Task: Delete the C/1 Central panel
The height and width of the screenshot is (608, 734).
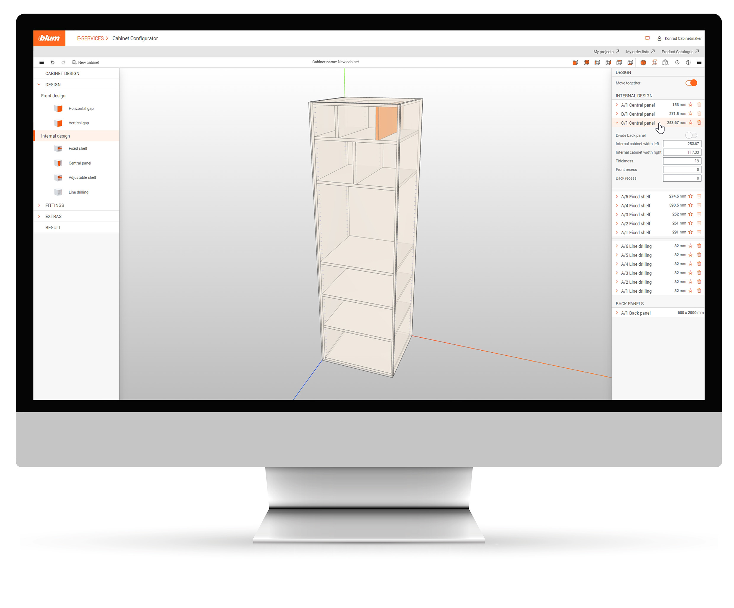Action: (x=699, y=123)
